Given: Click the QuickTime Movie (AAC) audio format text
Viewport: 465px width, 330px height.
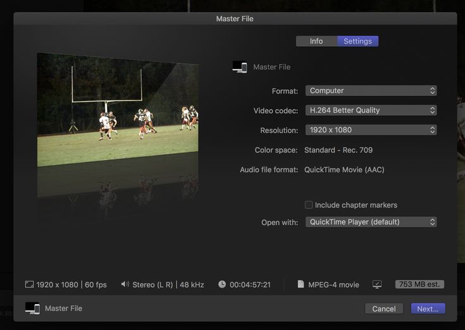Looking at the screenshot, I should coord(344,170).
